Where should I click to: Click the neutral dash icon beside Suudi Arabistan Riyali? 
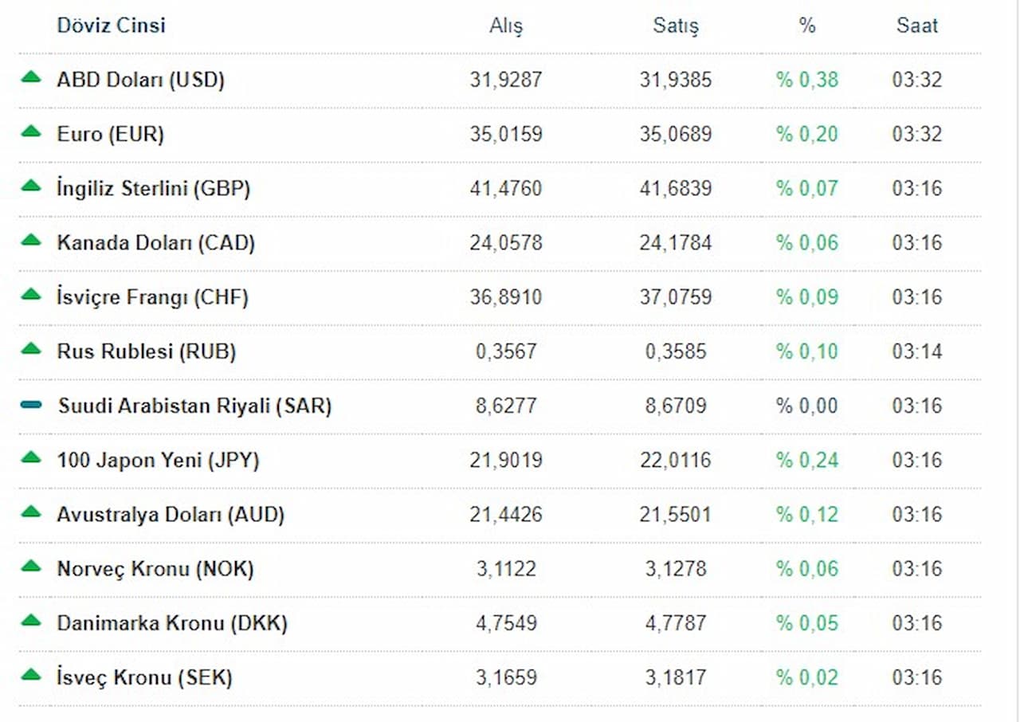31,406
